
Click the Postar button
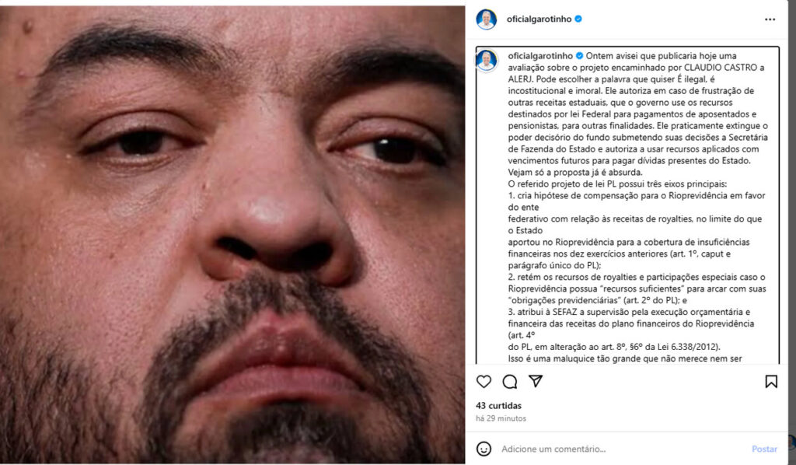(764, 449)
